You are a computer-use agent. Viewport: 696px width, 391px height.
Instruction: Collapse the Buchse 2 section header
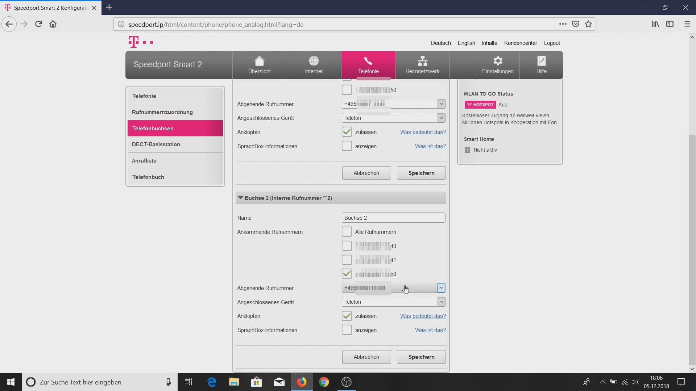coord(341,198)
